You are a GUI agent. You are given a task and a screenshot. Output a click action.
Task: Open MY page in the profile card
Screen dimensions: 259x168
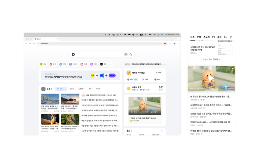click(x=157, y=80)
